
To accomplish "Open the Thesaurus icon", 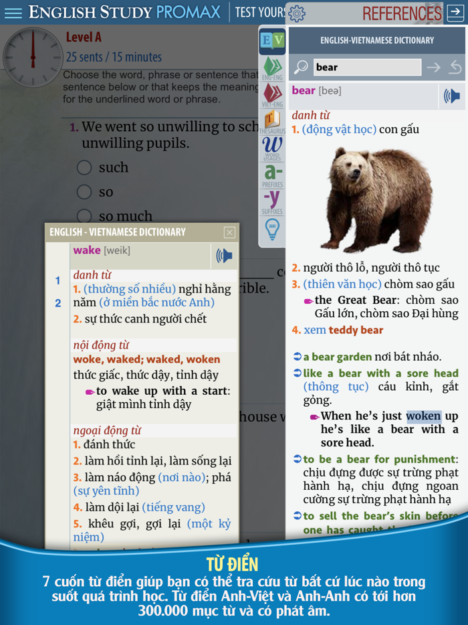I will [x=272, y=122].
